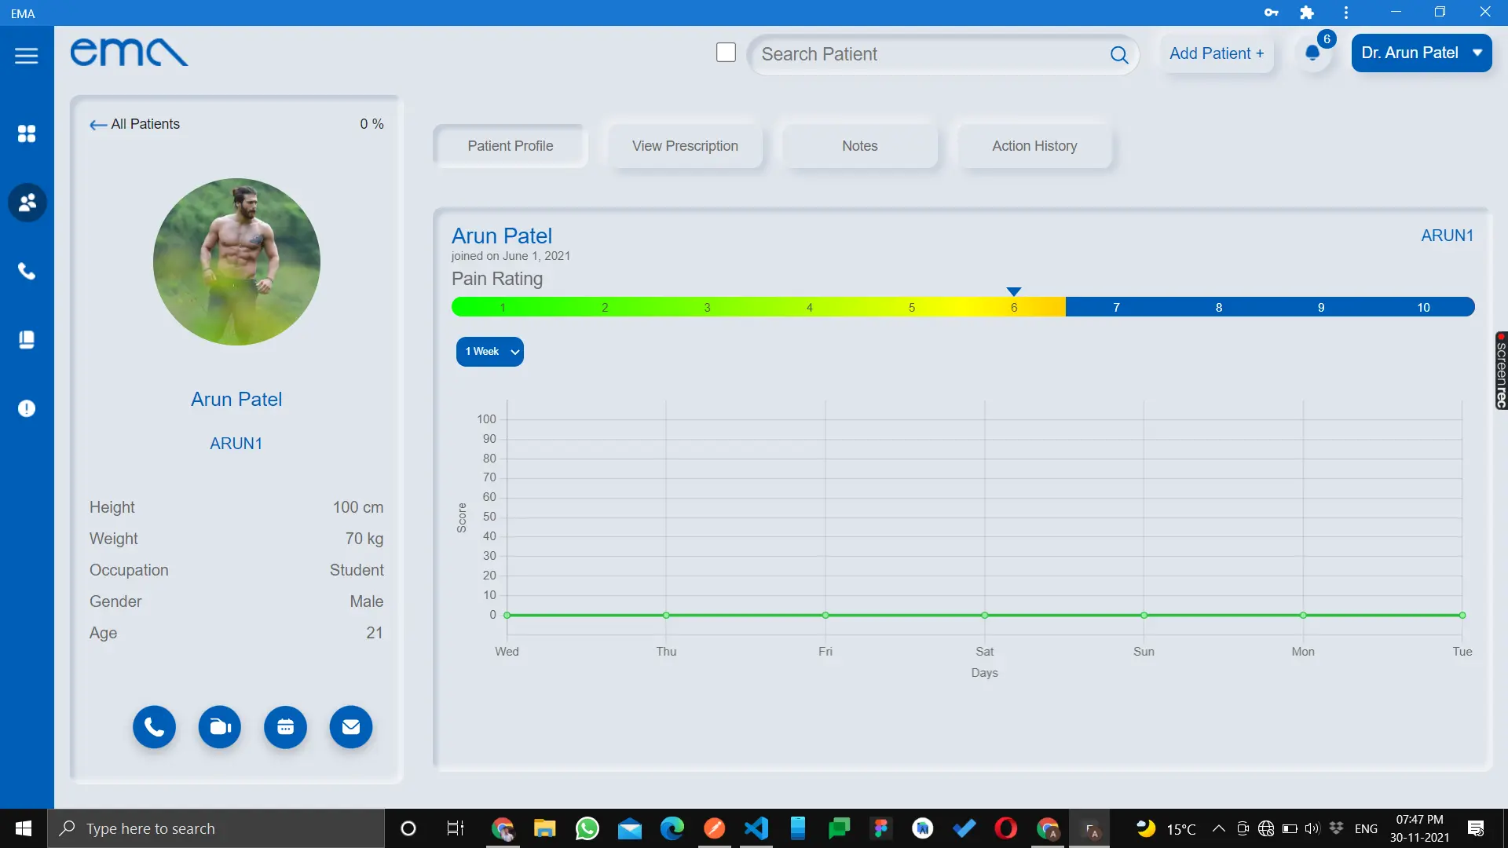Click the chart data point for Mon
The height and width of the screenshot is (848, 1508).
[1303, 616]
